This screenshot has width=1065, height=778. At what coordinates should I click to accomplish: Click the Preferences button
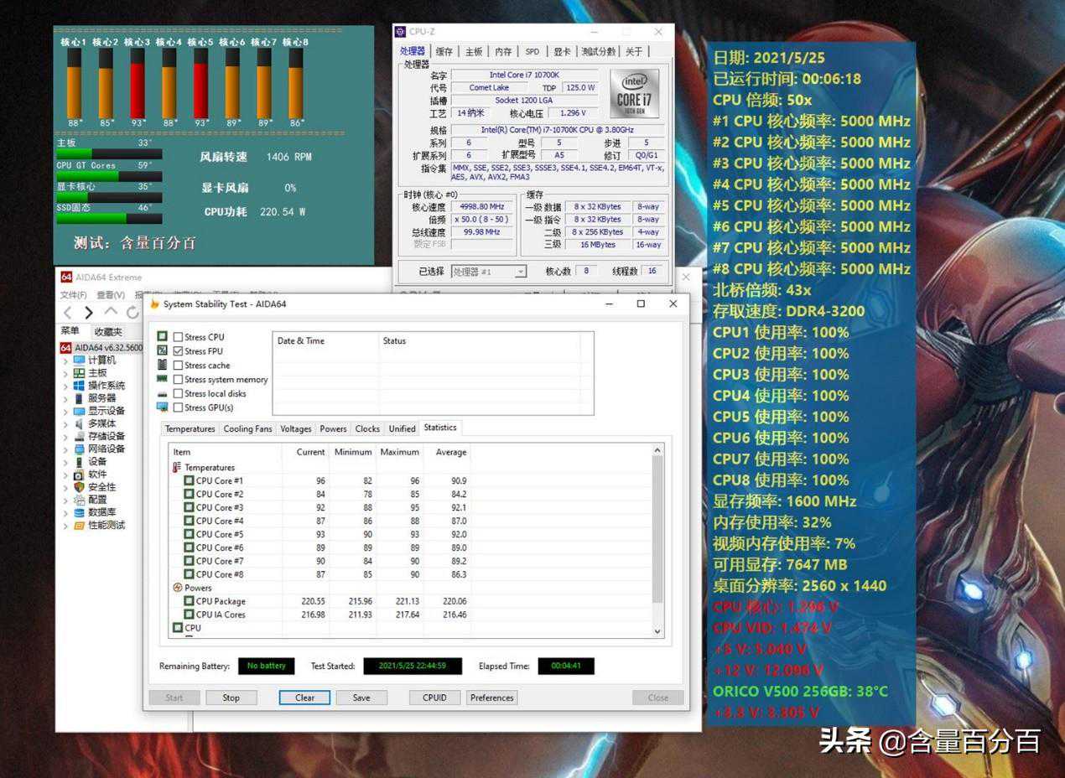click(491, 698)
